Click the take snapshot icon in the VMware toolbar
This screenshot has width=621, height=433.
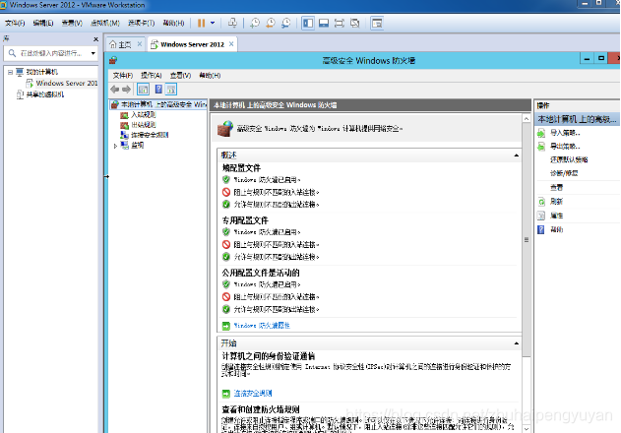(x=255, y=23)
